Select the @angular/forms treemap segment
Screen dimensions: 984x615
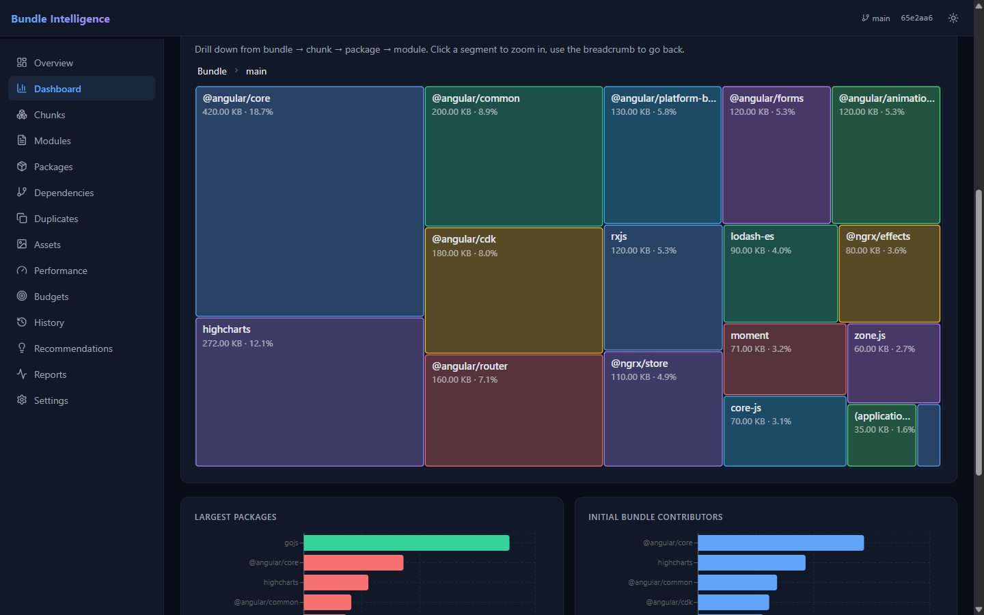(776, 155)
